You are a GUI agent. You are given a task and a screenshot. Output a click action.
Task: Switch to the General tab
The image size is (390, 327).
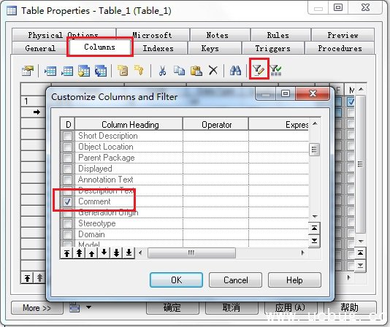click(40, 48)
